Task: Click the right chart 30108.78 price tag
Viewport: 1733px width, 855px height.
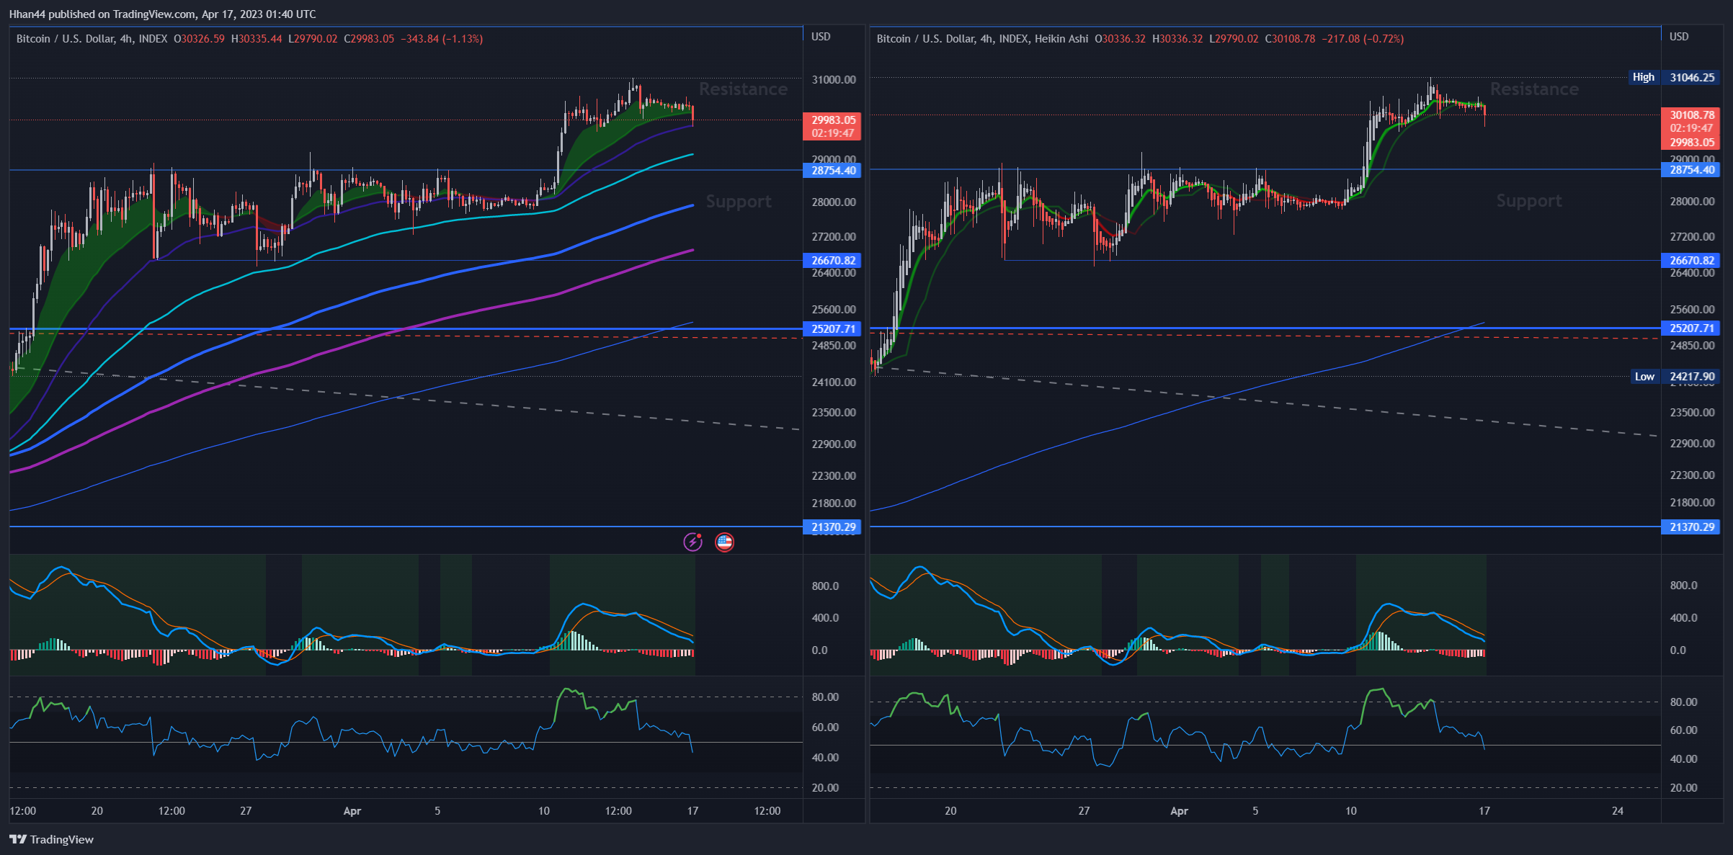Action: click(1691, 115)
